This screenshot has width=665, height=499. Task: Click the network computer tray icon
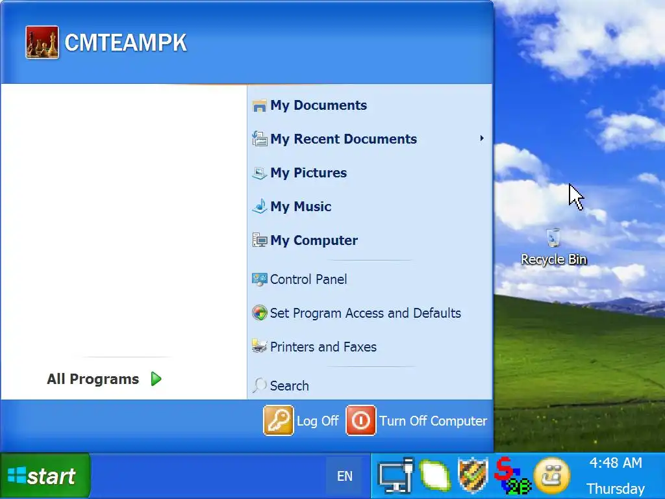point(395,476)
